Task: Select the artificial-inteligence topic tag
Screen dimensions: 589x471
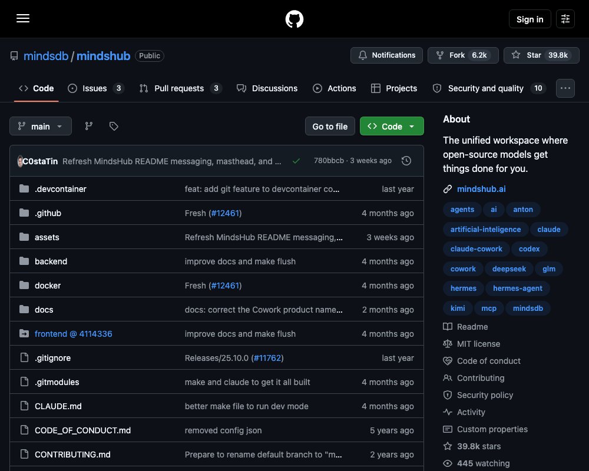Action: point(486,229)
